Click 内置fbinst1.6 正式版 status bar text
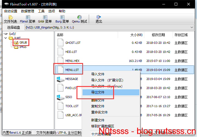 (x=17, y=133)
